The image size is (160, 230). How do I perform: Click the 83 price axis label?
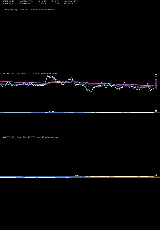pyautogui.click(x=156, y=77)
